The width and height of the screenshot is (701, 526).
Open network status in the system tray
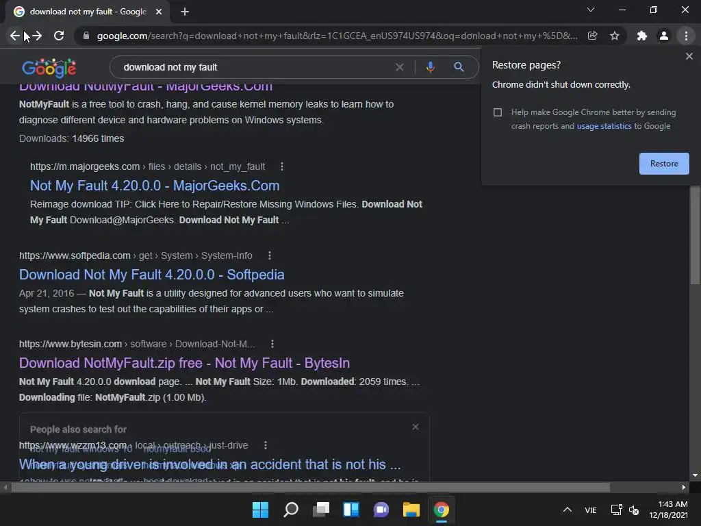tap(617, 510)
